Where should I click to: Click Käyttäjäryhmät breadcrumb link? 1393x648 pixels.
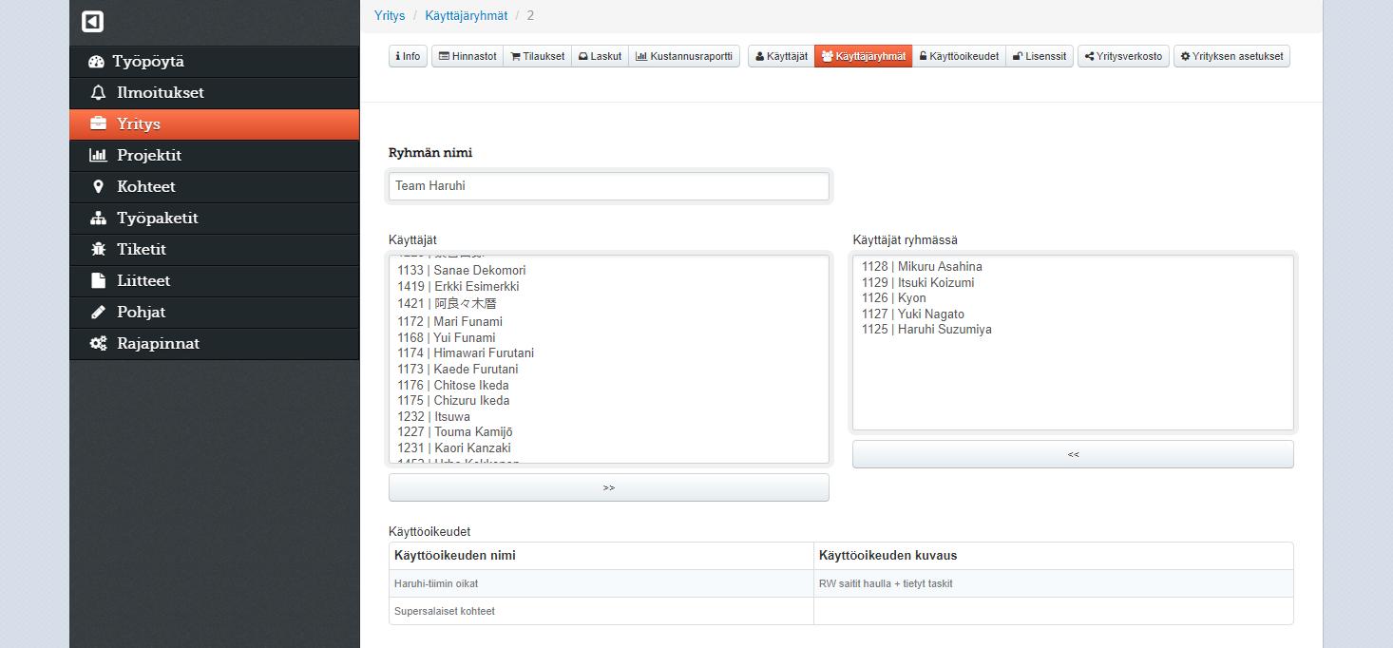[466, 16]
